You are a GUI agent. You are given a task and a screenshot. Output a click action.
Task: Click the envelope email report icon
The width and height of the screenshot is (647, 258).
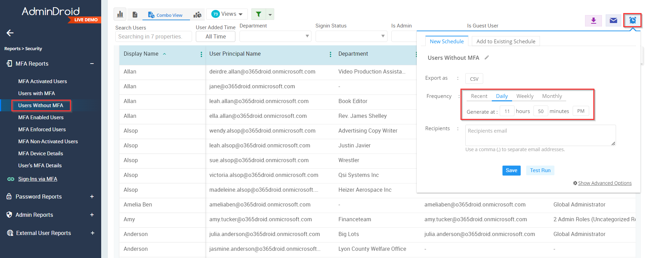point(613,21)
